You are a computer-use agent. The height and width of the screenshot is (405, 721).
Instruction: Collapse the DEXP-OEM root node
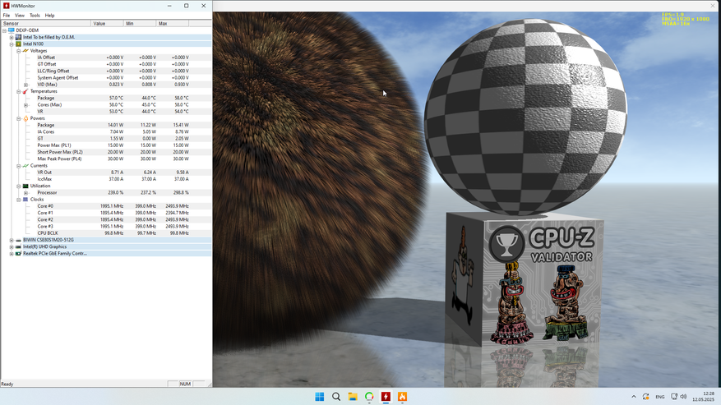(4, 30)
